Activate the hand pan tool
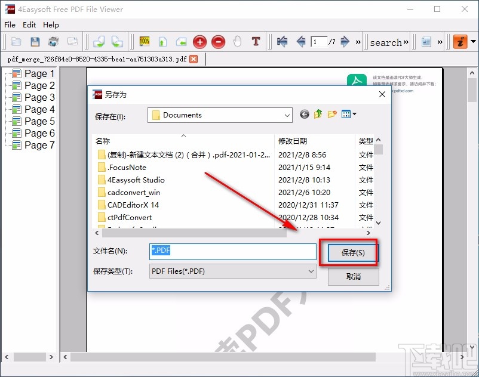Screen dimensions: 479x377 [237, 42]
